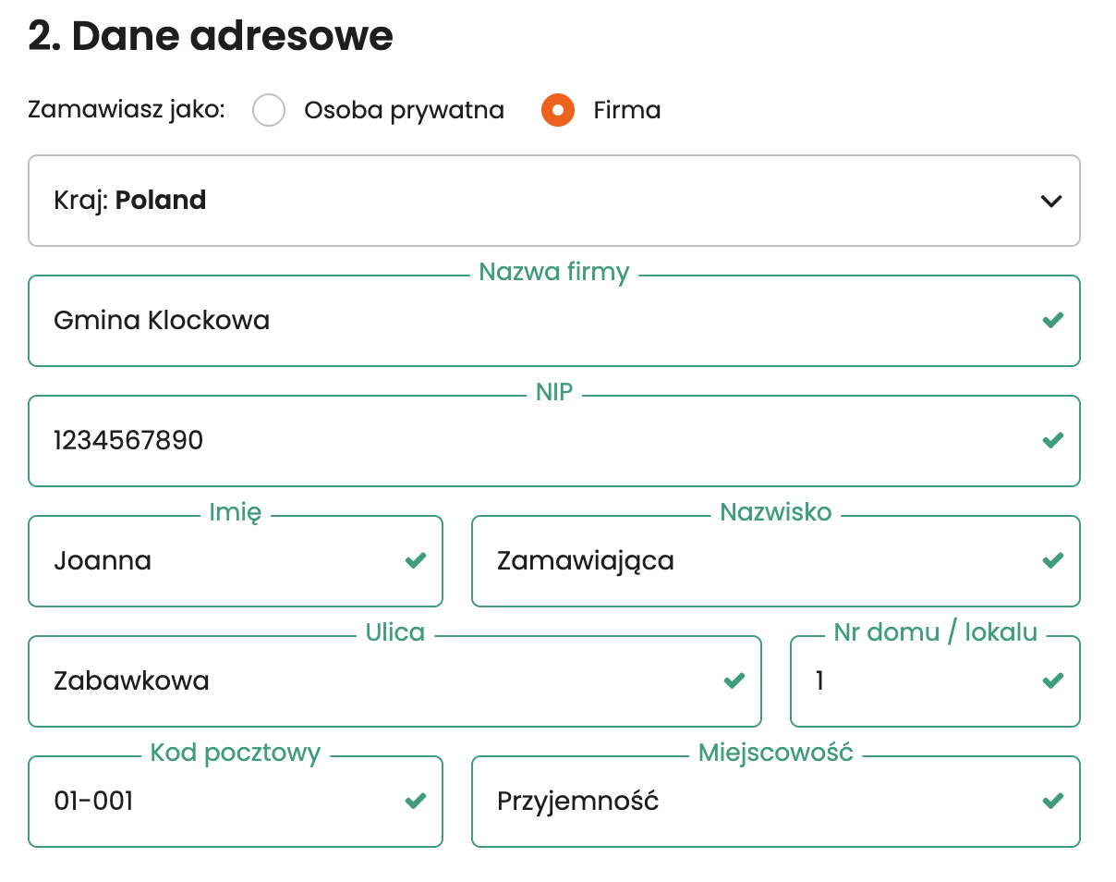Image resolution: width=1116 pixels, height=882 pixels.
Task: Click the green checkmark in NIP field
Action: (x=1052, y=441)
